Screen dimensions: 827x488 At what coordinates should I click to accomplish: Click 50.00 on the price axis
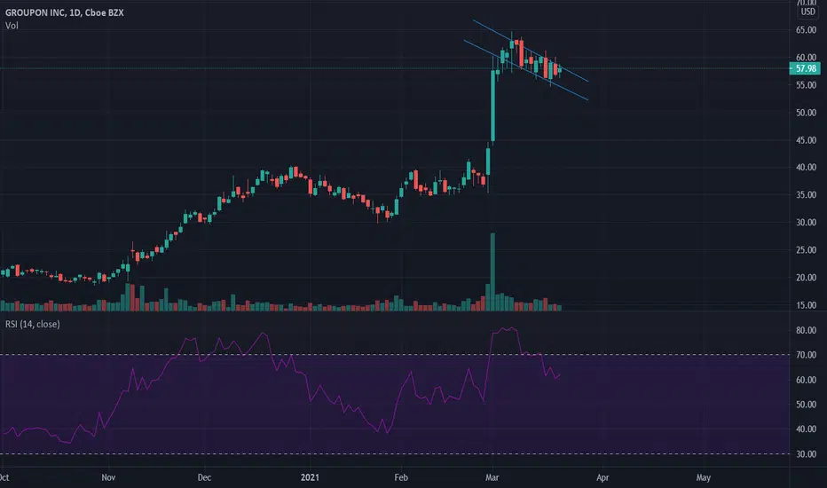(806, 113)
